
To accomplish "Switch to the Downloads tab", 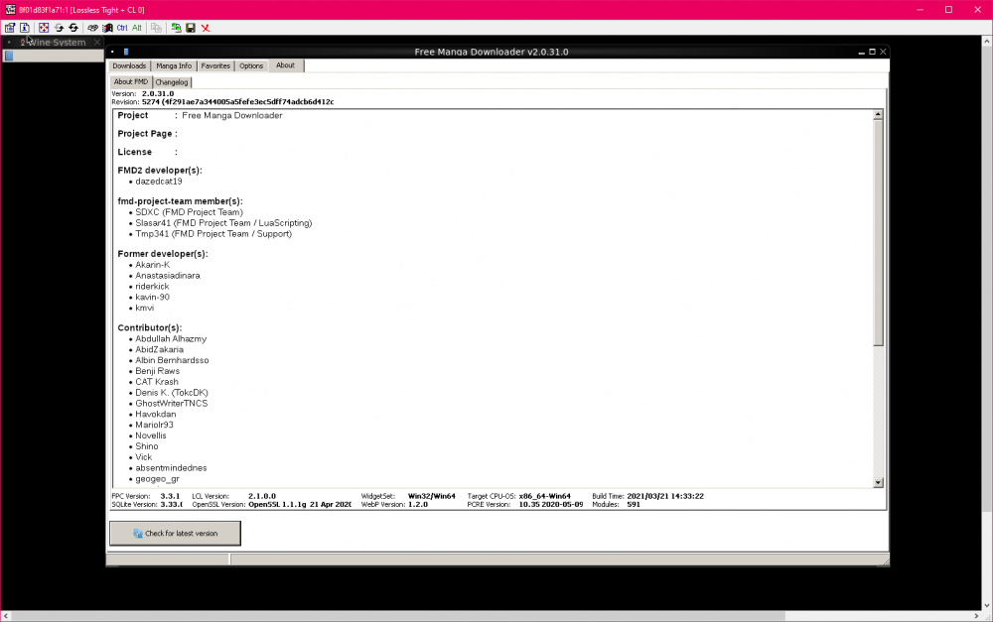I will [x=129, y=65].
